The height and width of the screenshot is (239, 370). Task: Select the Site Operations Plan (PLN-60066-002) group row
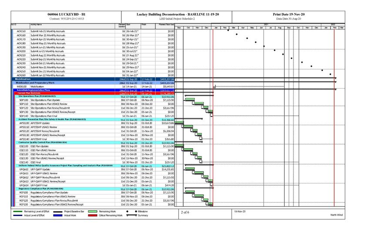tap(95, 96)
